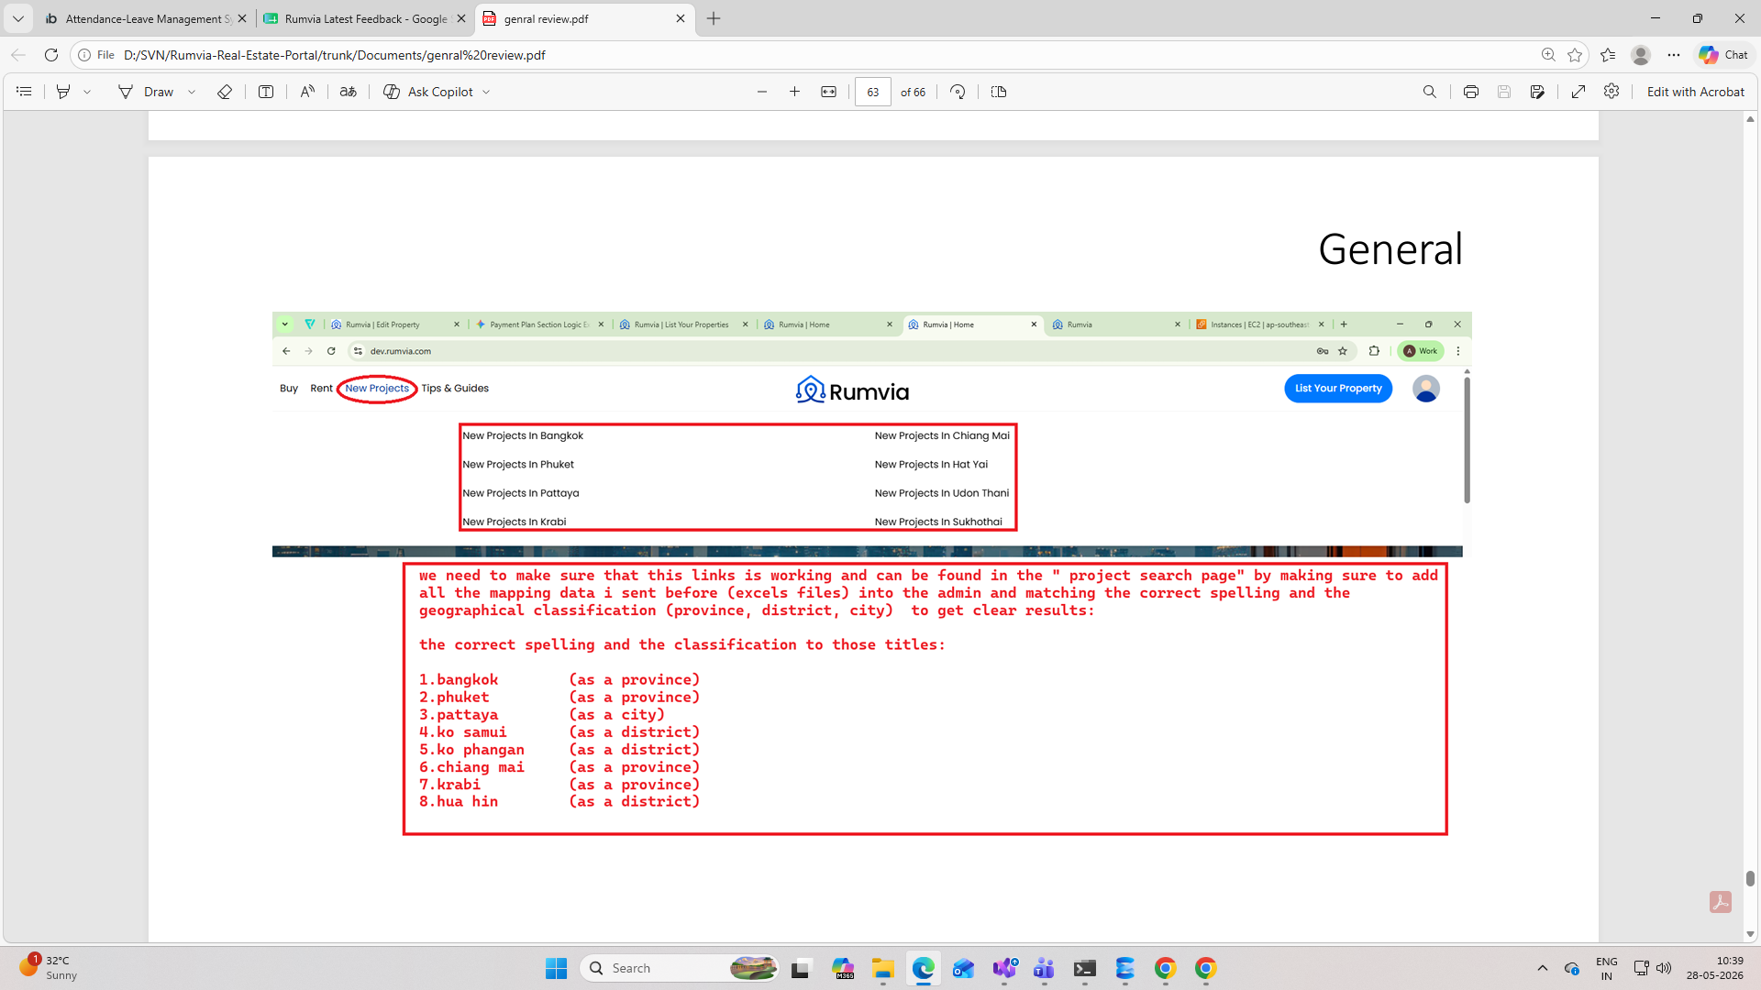The image size is (1761, 990).
Task: Select the Highlight tool
Action: point(63,92)
